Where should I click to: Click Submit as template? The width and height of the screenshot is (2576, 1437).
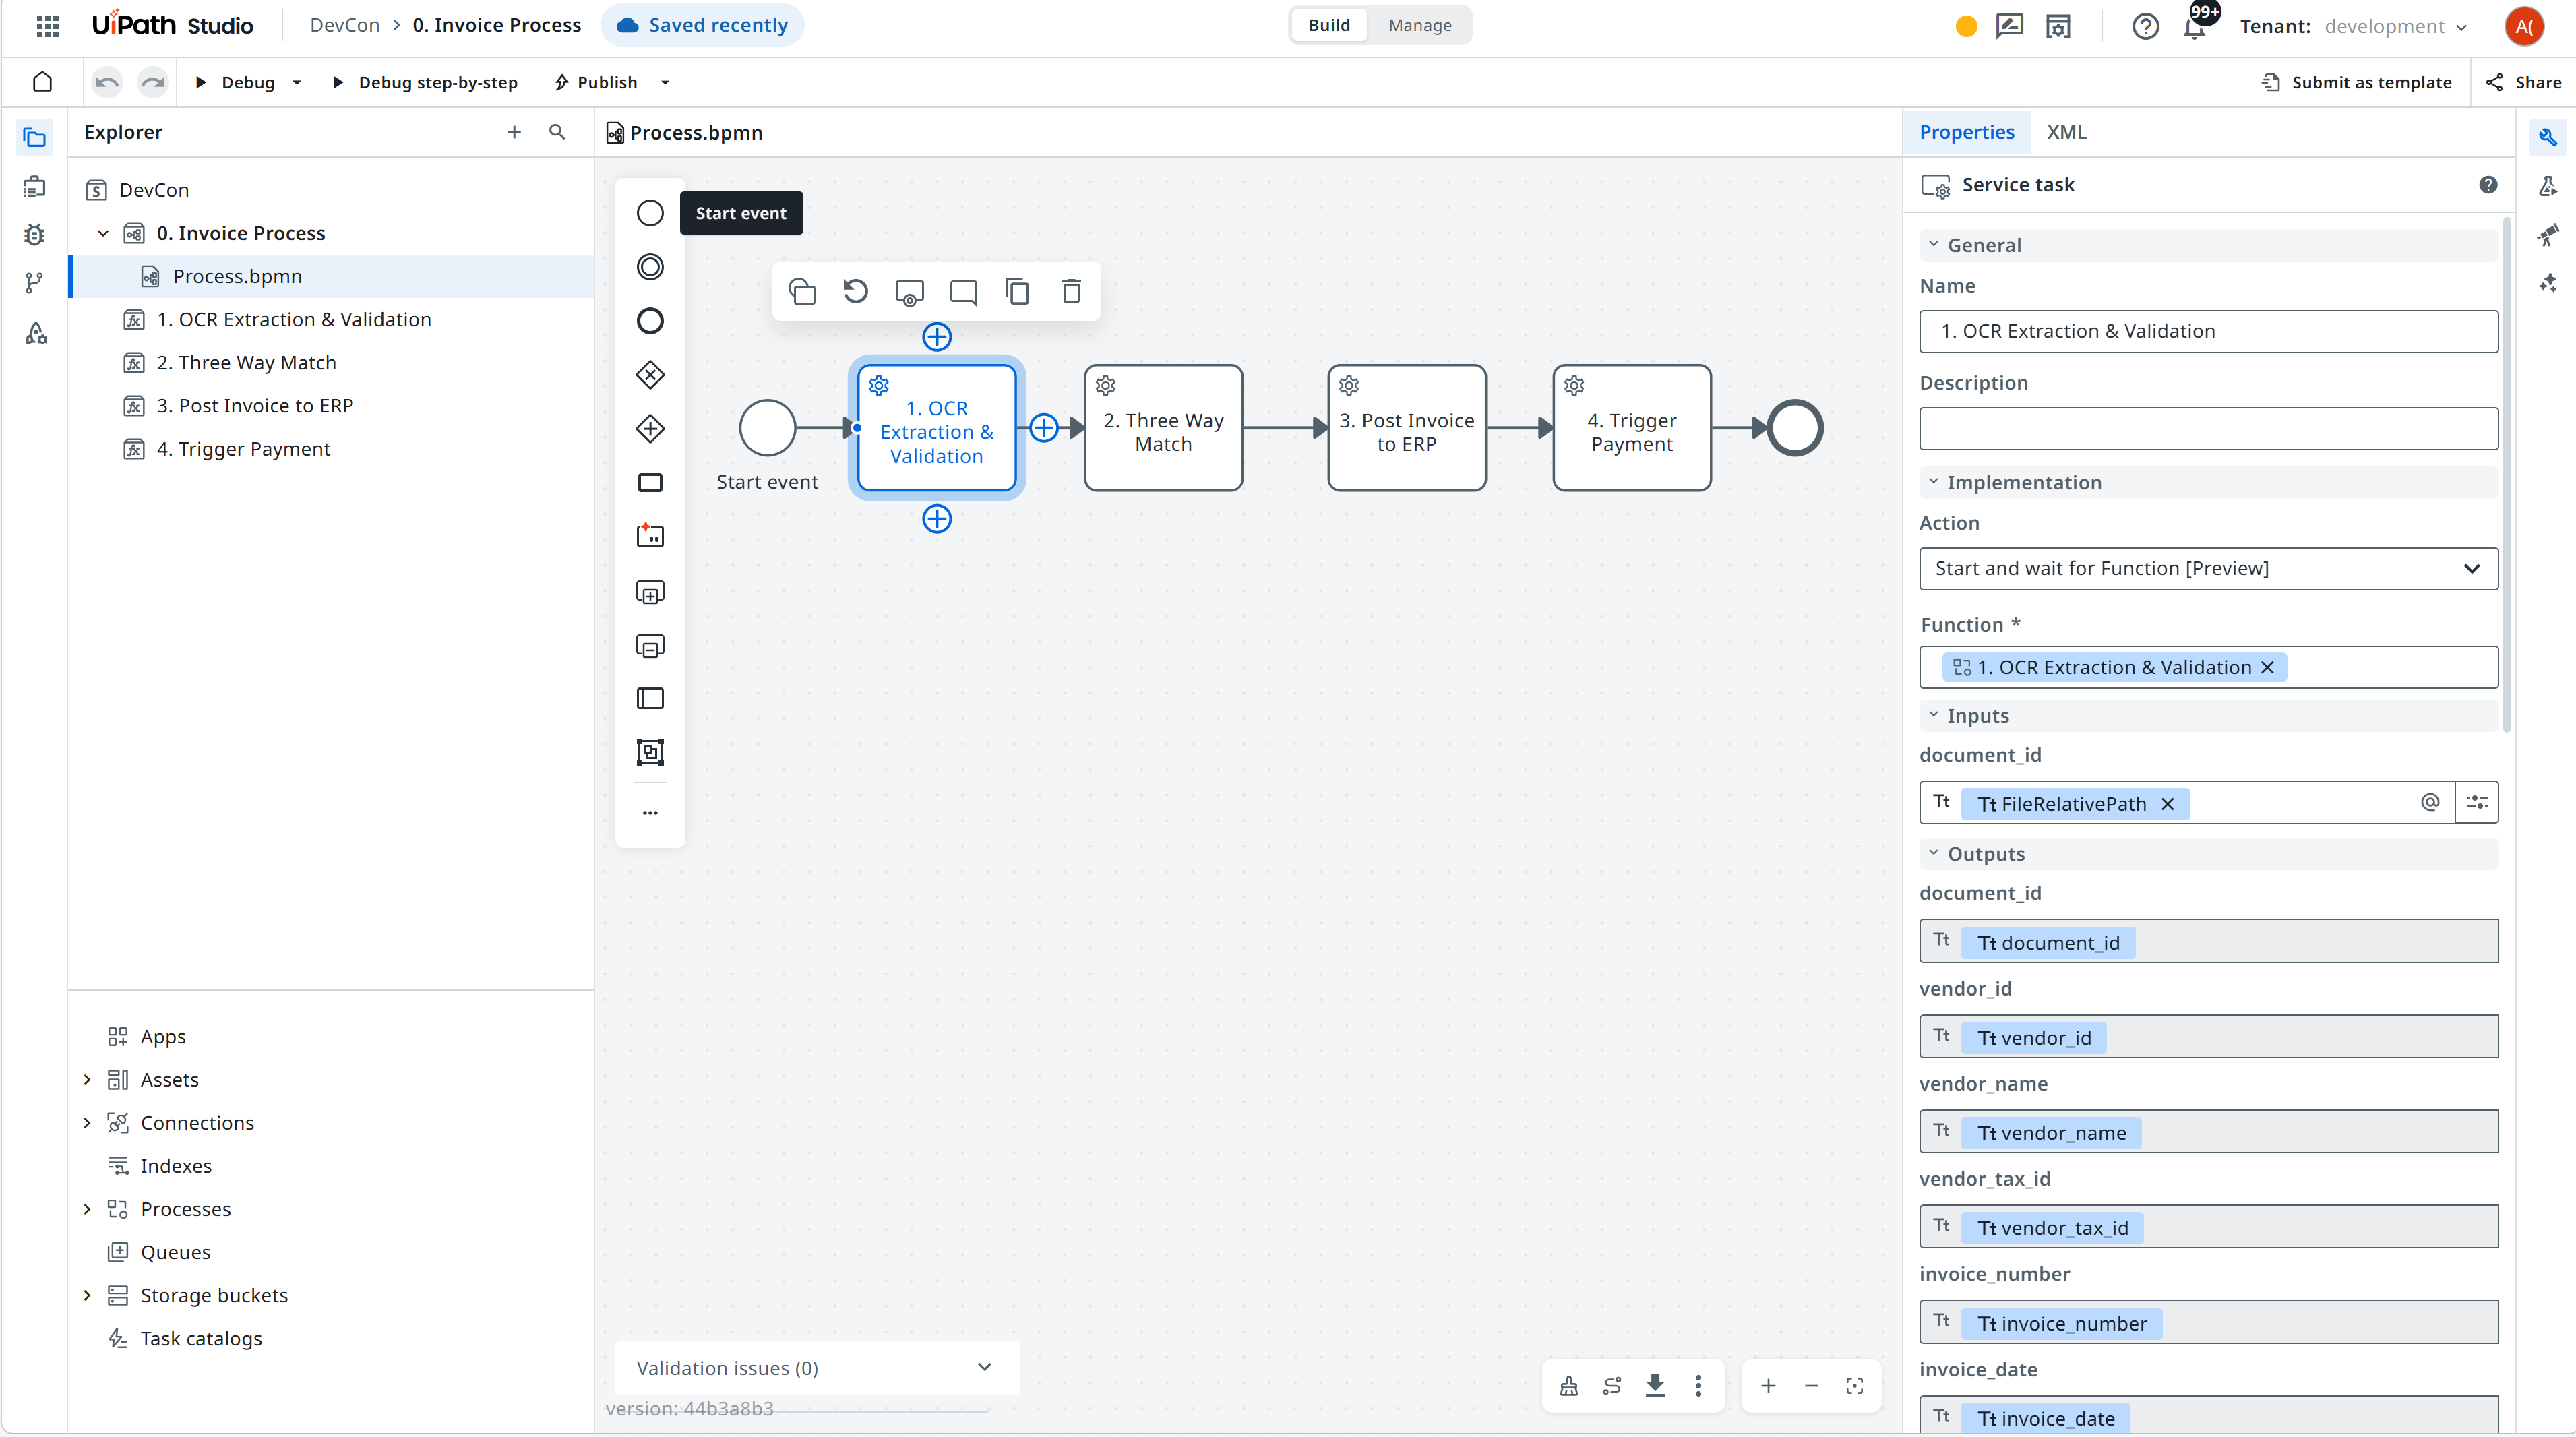pyautogui.click(x=2356, y=82)
